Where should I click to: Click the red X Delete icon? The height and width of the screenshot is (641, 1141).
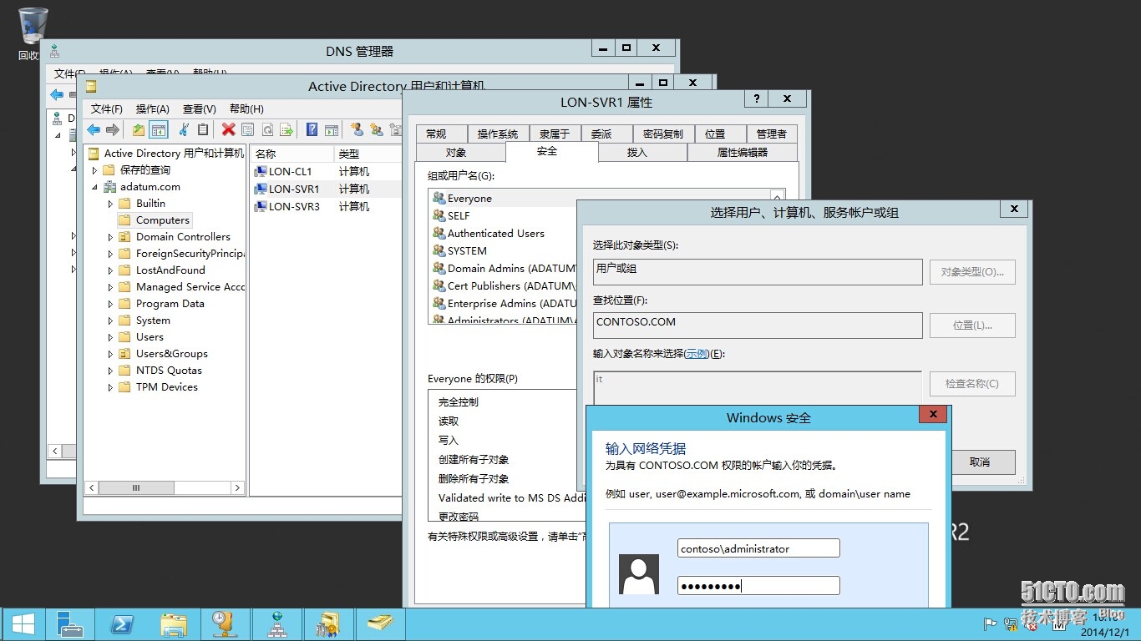point(228,129)
